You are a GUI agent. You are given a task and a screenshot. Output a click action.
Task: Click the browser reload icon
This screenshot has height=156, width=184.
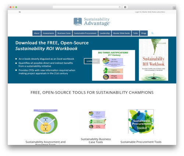click(x=120, y=7)
